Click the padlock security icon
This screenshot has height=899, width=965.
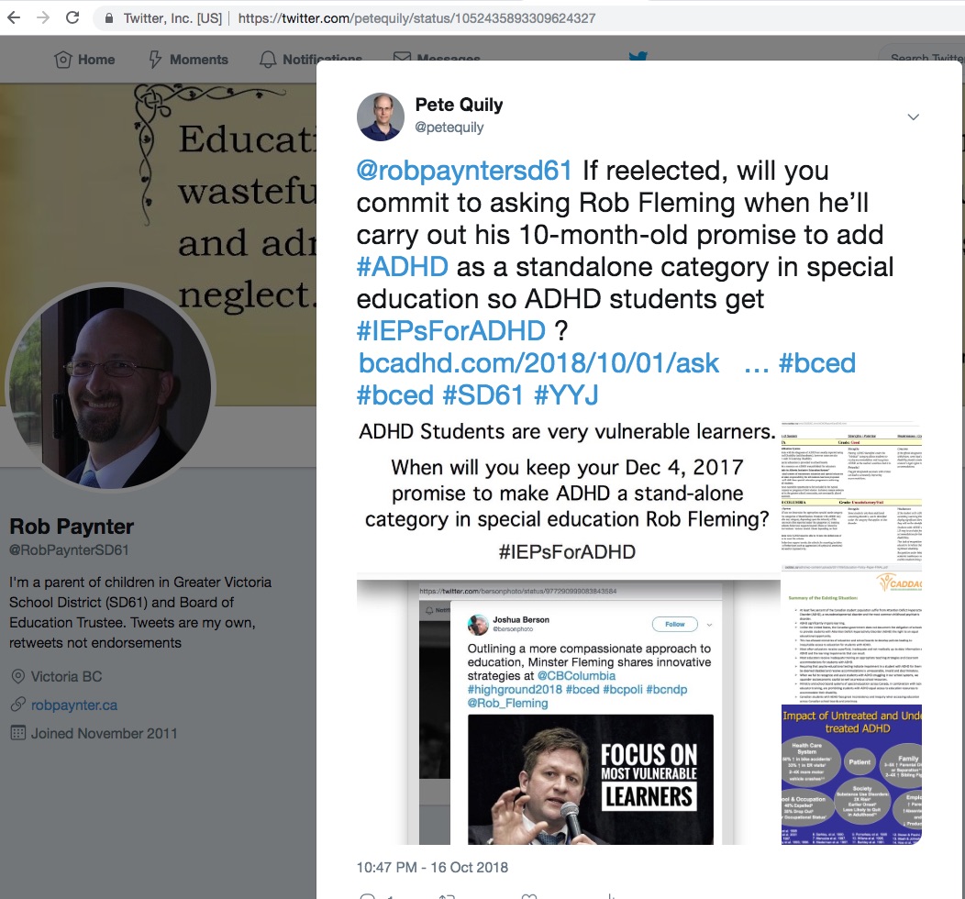coord(109,18)
